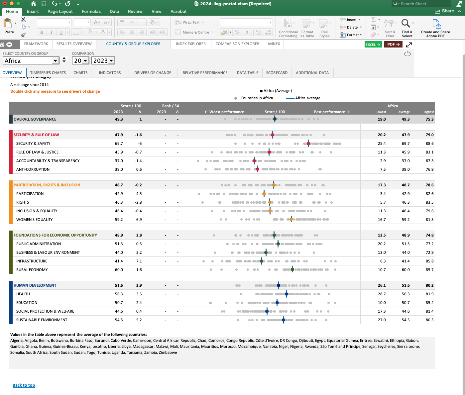Open the comparison start year dropdown

point(85,60)
